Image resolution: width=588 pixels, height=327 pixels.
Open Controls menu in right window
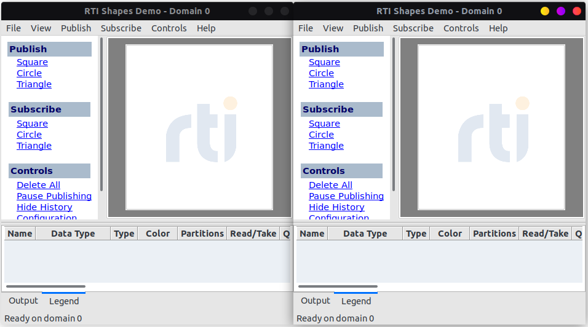click(x=461, y=28)
